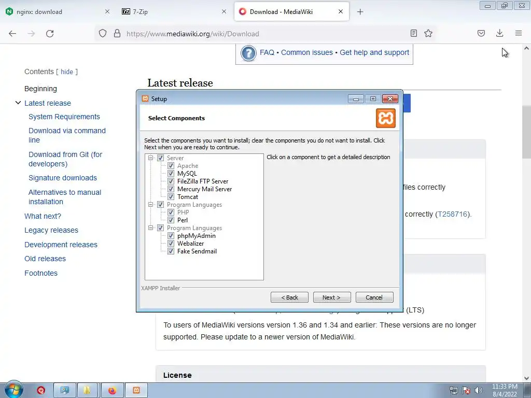The height and width of the screenshot is (398, 531).
Task: Uncheck the Fake Sendmail checkbox
Action: point(171,251)
